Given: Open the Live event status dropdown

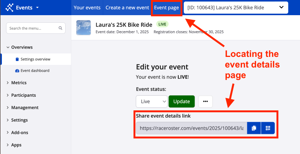Looking at the screenshot, I should point(151,102).
